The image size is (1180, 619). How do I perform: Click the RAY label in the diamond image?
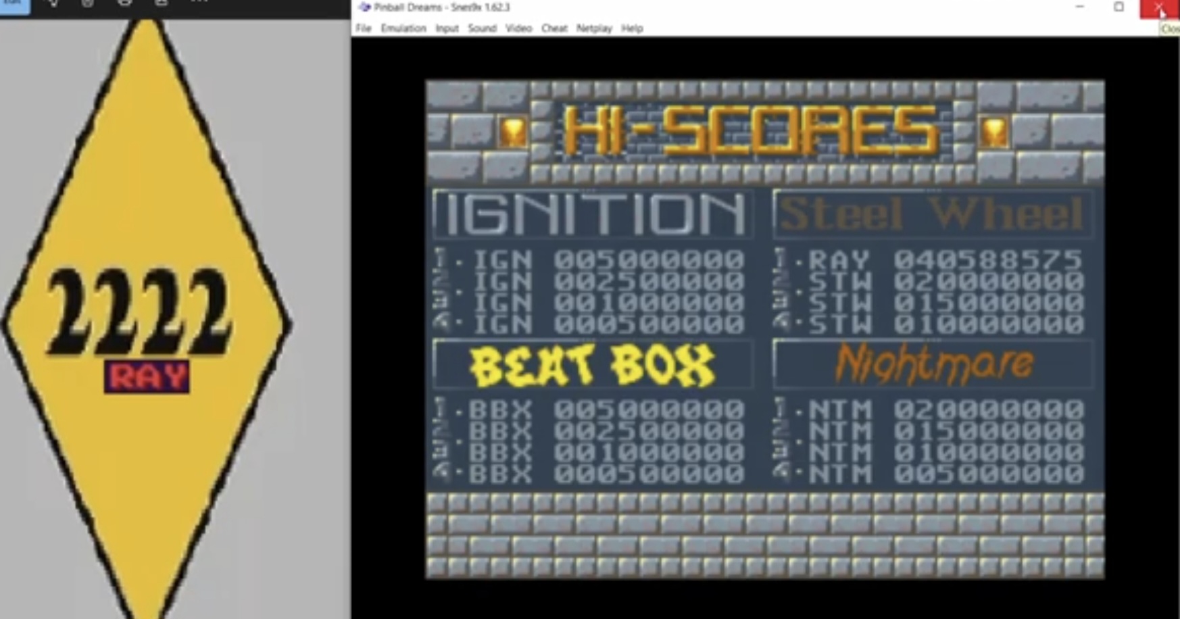coord(147,377)
